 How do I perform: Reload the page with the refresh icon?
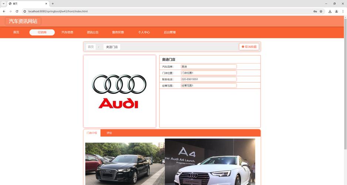pyautogui.click(x=17, y=11)
